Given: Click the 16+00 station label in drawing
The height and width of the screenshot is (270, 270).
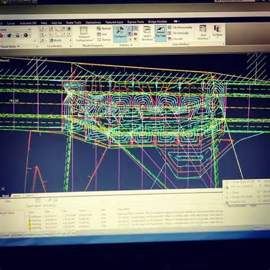Looking at the screenshot, I should (x=14, y=101).
